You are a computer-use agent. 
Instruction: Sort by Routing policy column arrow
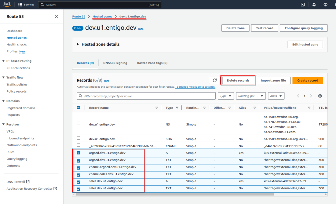pos(204,108)
